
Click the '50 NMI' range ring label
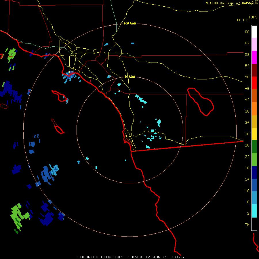(x=130, y=77)
